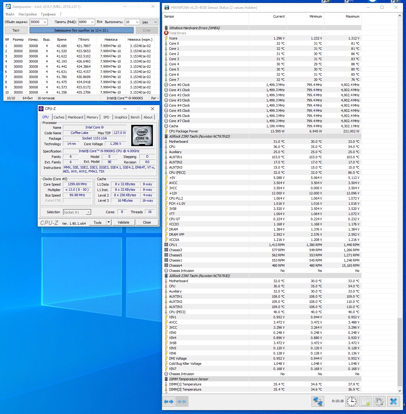Click HWiNFO expand columns arrows icon
The width and height of the screenshot is (406, 414).
pos(169,402)
